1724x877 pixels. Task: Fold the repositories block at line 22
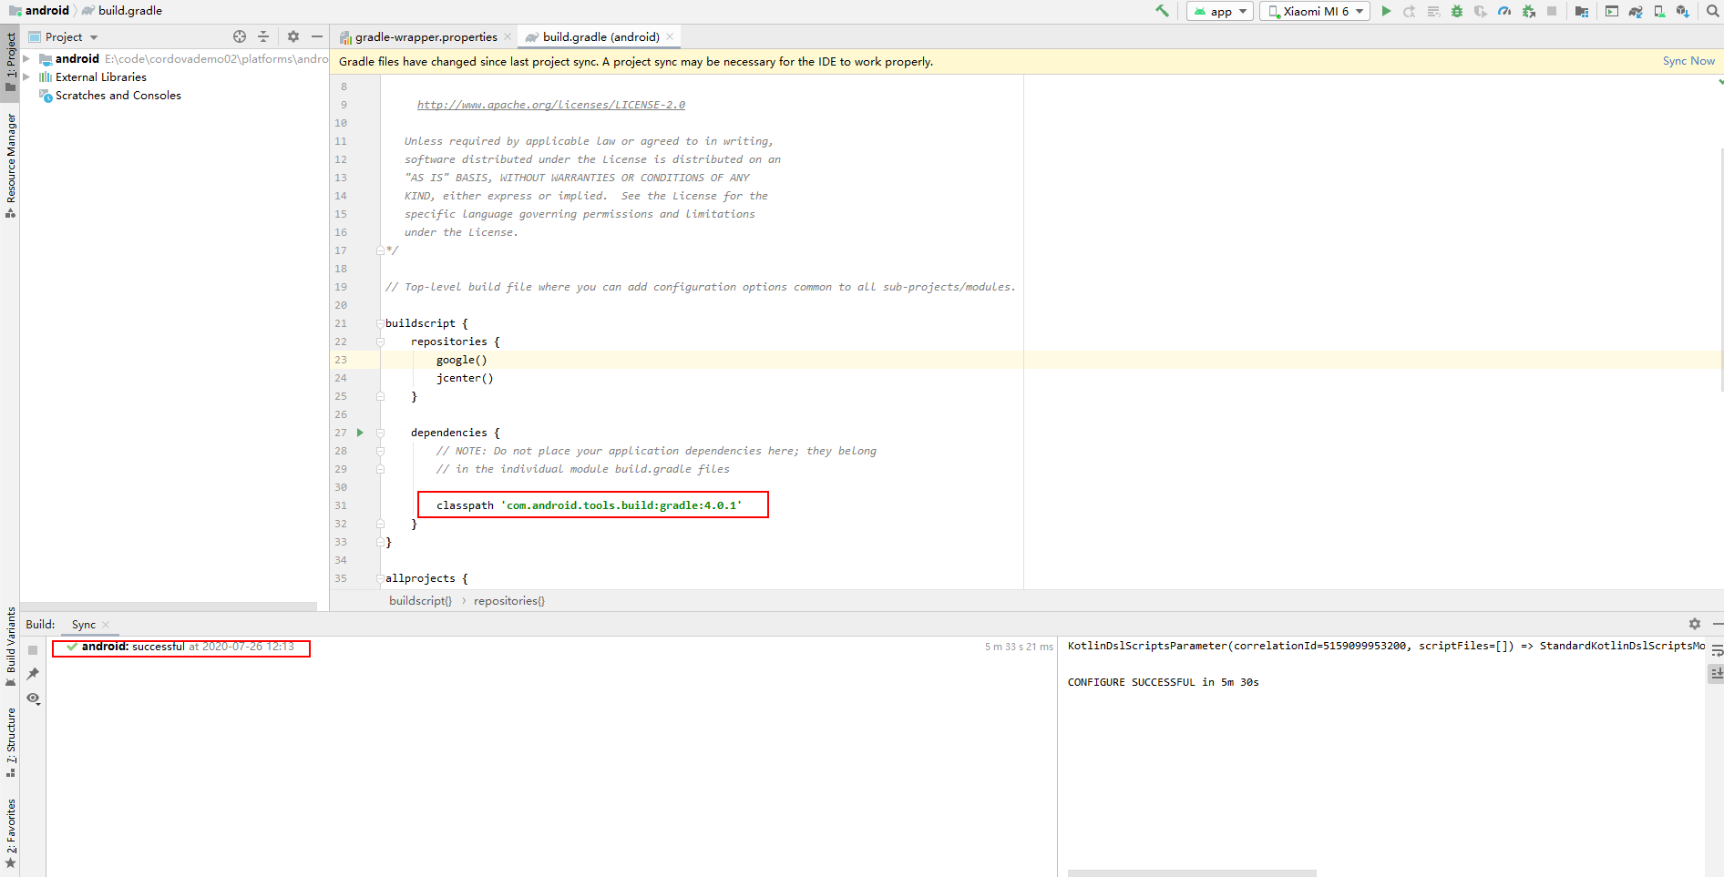click(x=380, y=342)
